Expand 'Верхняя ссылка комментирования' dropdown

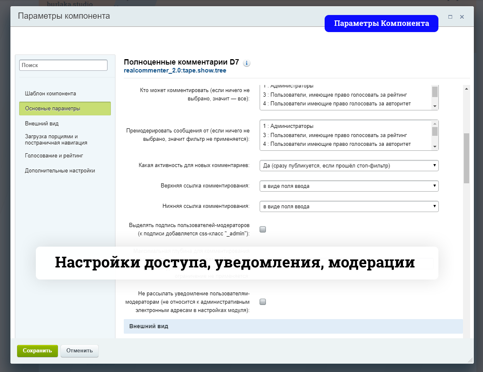point(349,186)
